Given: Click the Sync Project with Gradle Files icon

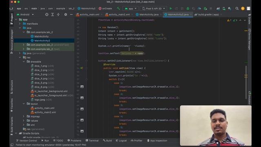Looking at the screenshot, I should click(218, 9).
